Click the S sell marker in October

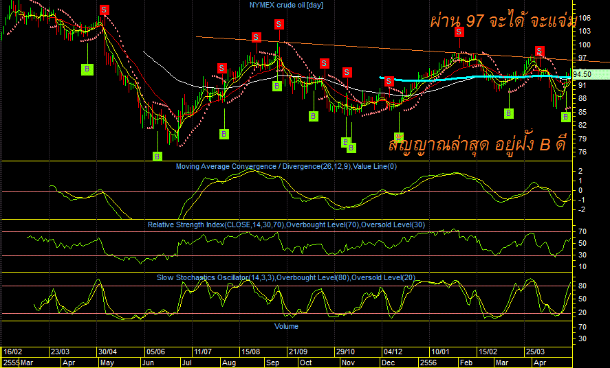tap(325, 63)
